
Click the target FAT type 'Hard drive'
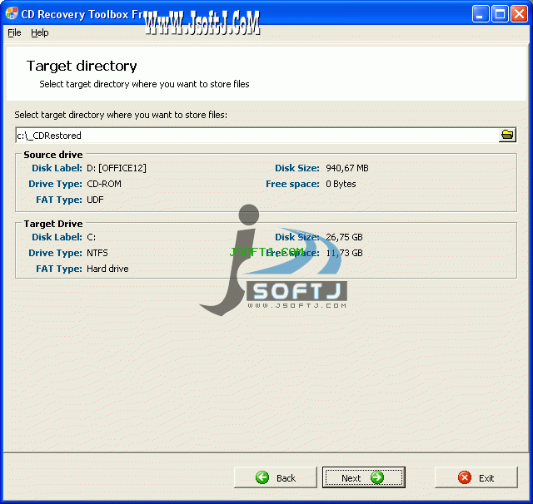pos(107,269)
